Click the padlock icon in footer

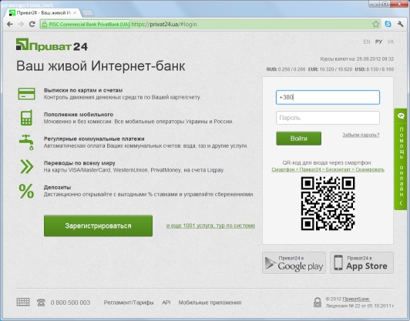(x=318, y=303)
